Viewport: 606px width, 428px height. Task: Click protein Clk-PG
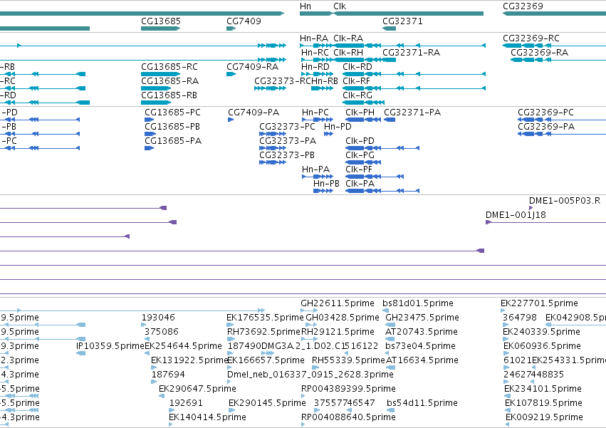[360, 155]
